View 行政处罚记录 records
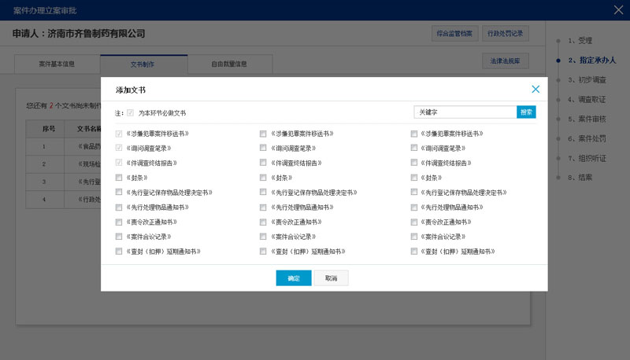 pyautogui.click(x=505, y=34)
